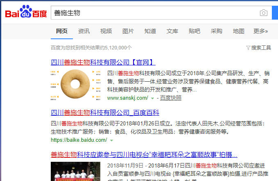Open the 知道 tab
Viewport: 278px width, 181px height.
click(x=150, y=31)
